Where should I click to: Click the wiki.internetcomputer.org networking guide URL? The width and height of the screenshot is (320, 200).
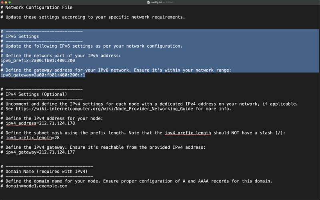click(104, 109)
